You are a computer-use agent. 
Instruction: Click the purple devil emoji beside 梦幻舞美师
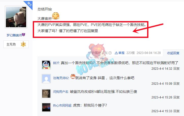click(x=23, y=35)
